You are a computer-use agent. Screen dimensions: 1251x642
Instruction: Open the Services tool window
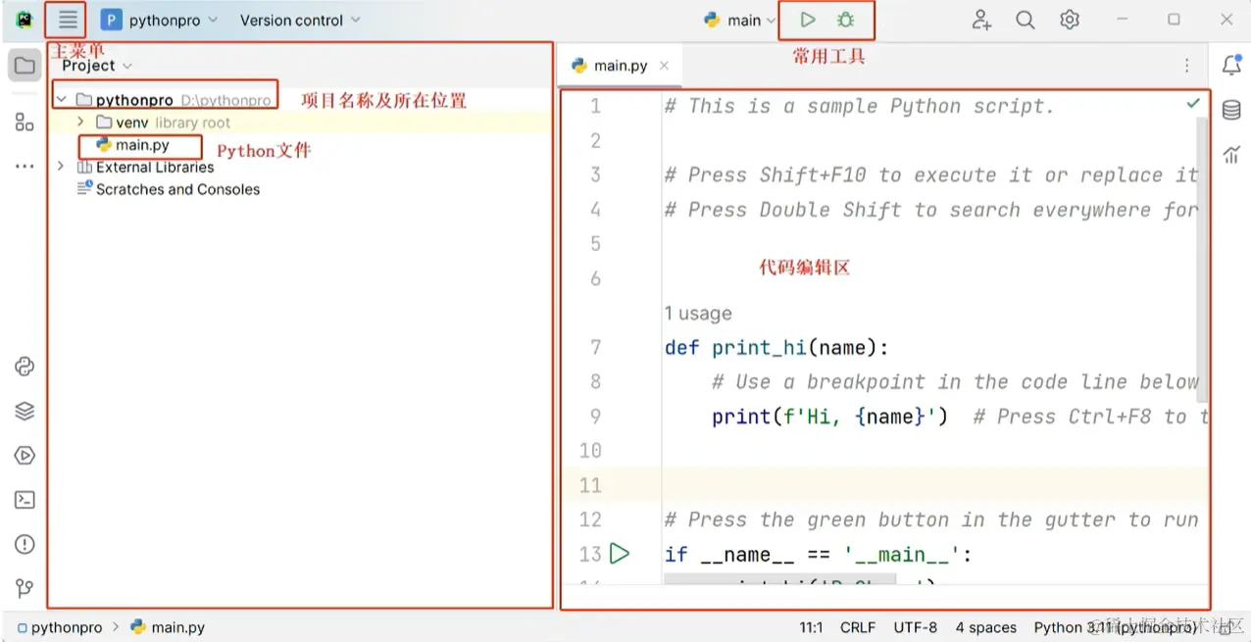coord(25,456)
